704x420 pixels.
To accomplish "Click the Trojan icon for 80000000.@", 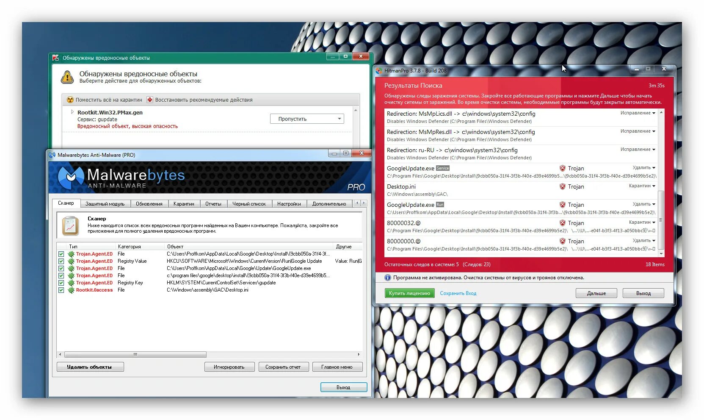I will 563,241.
